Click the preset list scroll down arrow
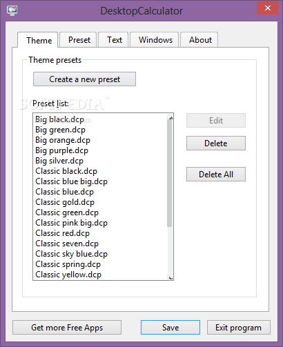 tap(170, 277)
